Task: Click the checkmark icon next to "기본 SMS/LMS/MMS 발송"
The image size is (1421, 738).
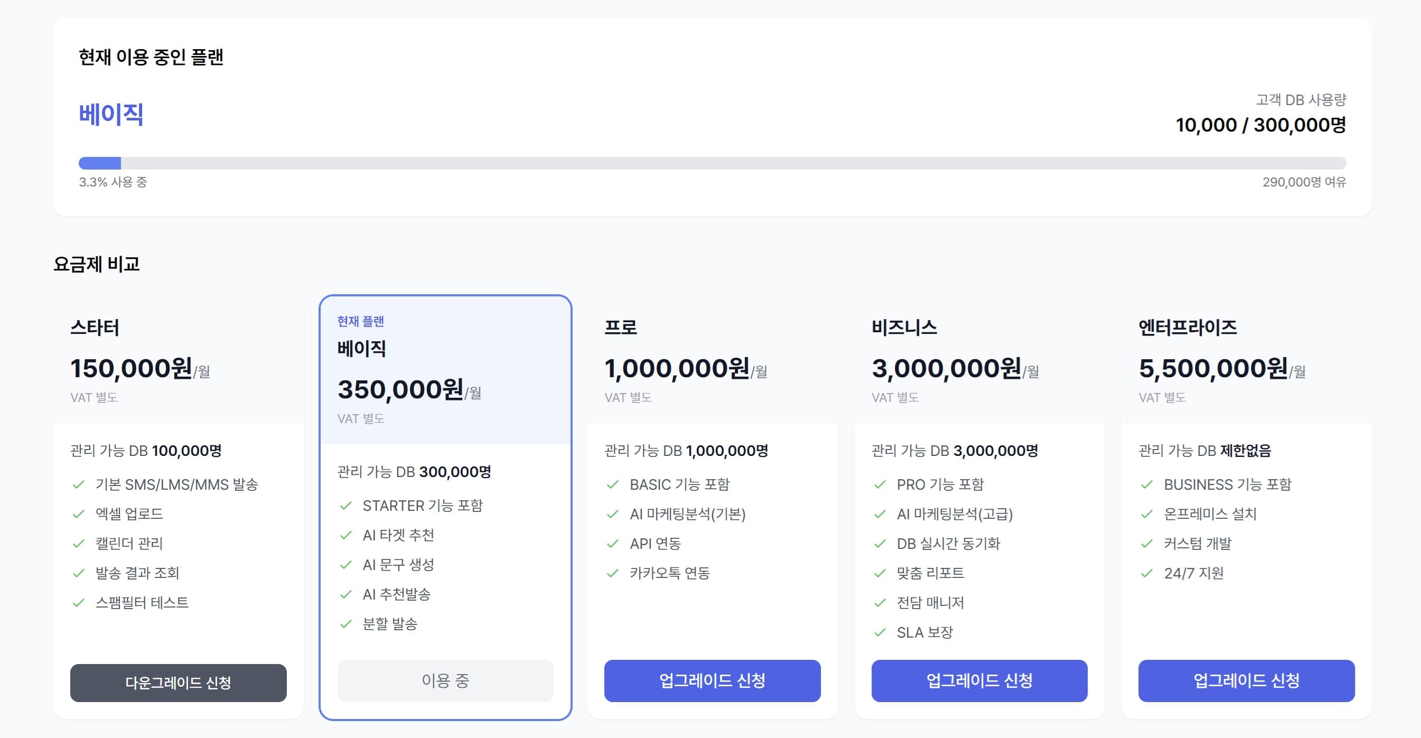Action: [x=77, y=485]
